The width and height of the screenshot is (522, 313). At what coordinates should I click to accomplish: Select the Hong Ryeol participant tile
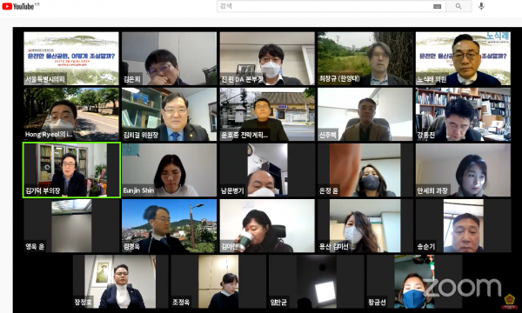pos(71,114)
